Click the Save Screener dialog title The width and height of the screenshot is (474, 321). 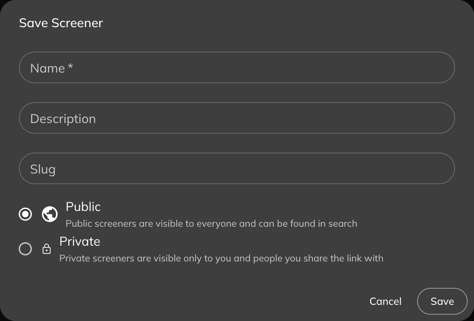61,23
